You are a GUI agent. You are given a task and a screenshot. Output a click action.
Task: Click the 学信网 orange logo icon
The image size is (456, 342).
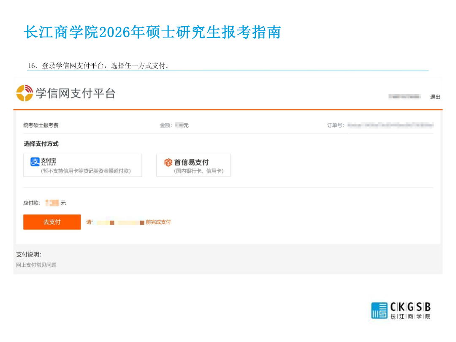(24, 93)
